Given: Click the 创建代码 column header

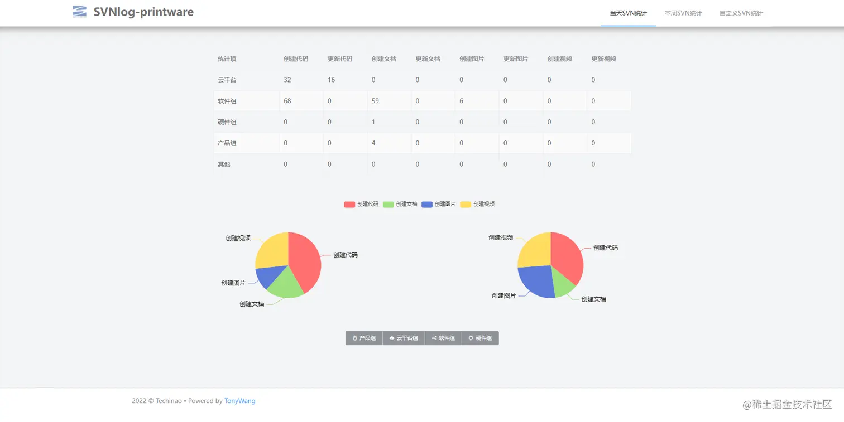Looking at the screenshot, I should tap(296, 59).
